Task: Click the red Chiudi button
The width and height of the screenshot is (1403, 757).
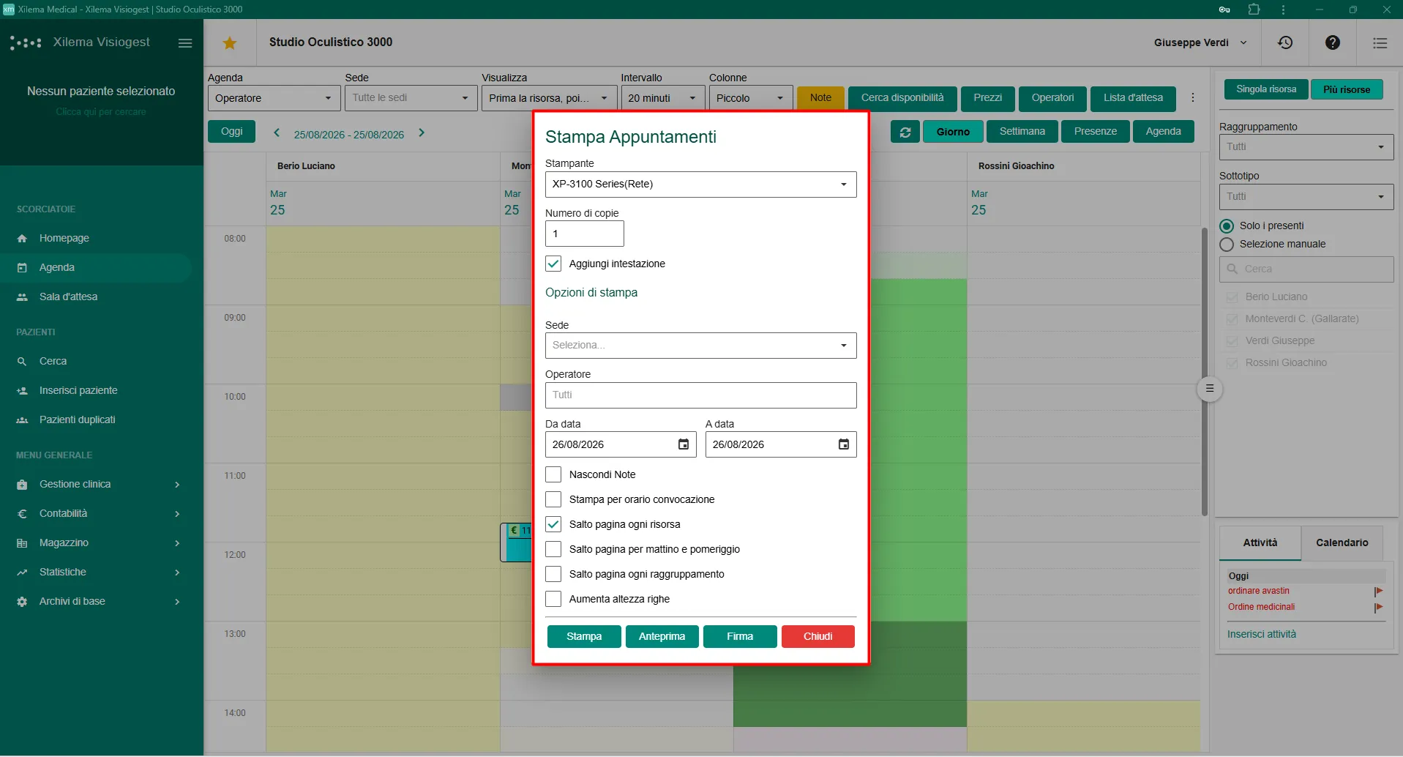Action: (818, 637)
